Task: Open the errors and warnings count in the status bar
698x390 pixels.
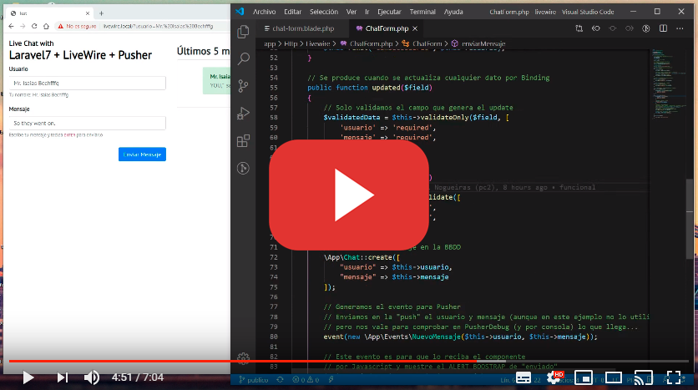Action: point(306,380)
